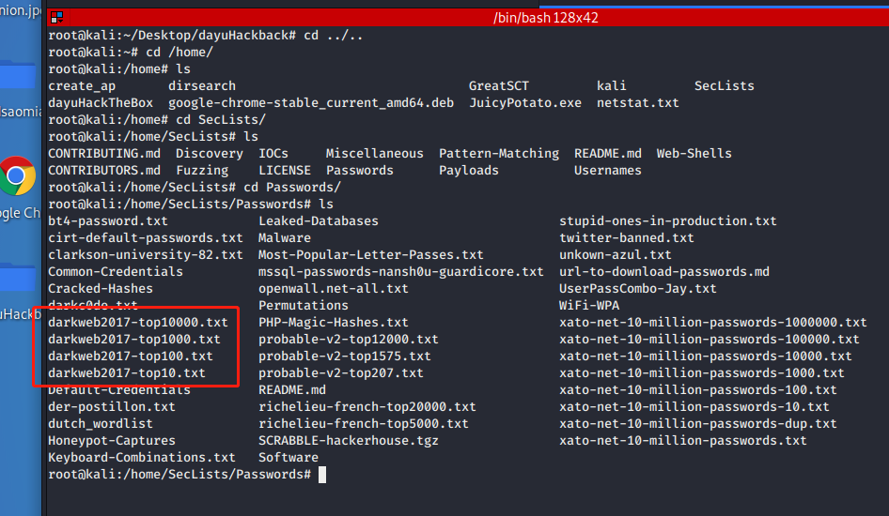Click the /bin/bash 128x42 title bar
Screen dimensions: 889x516
pyautogui.click(x=545, y=18)
